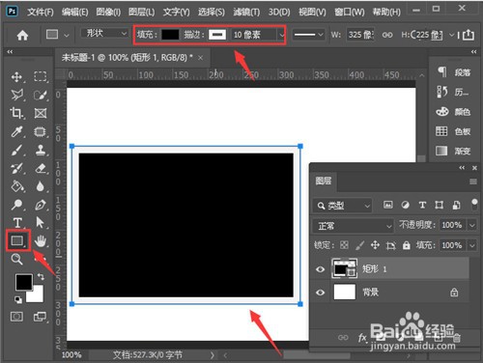Image resolution: width=483 pixels, height=363 pixels.
Task: Toggle type layer filter
Action: (x=422, y=205)
